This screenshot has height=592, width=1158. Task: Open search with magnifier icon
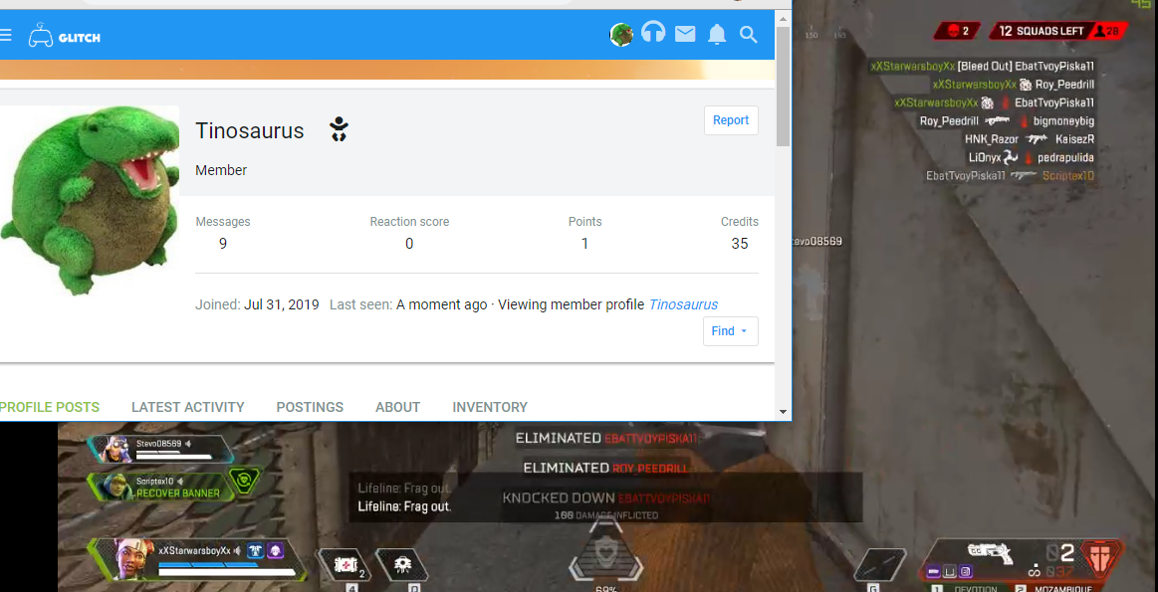(x=749, y=35)
